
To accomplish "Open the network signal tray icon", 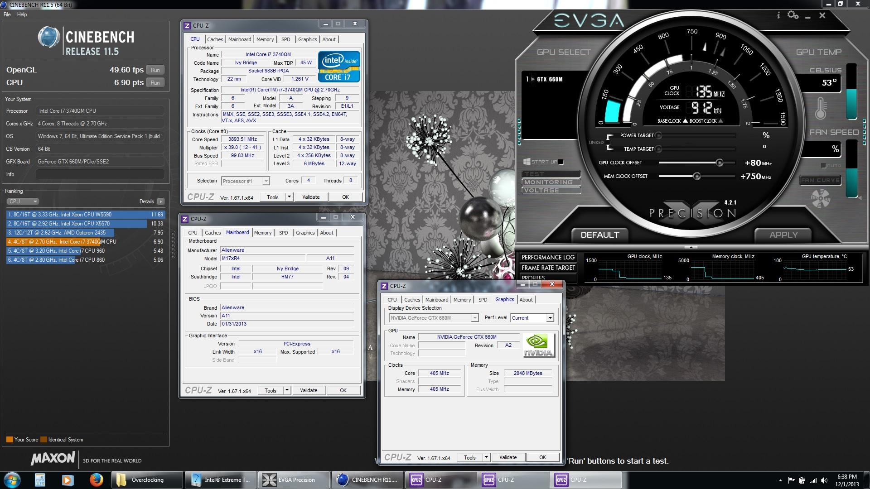I will (x=813, y=480).
